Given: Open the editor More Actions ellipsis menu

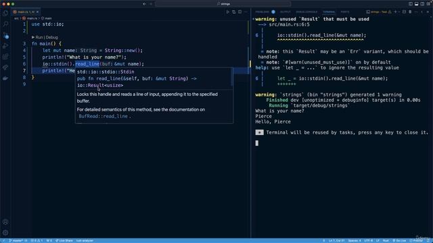Looking at the screenshot, I should (245, 12).
